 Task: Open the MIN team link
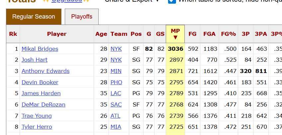pos(116,71)
